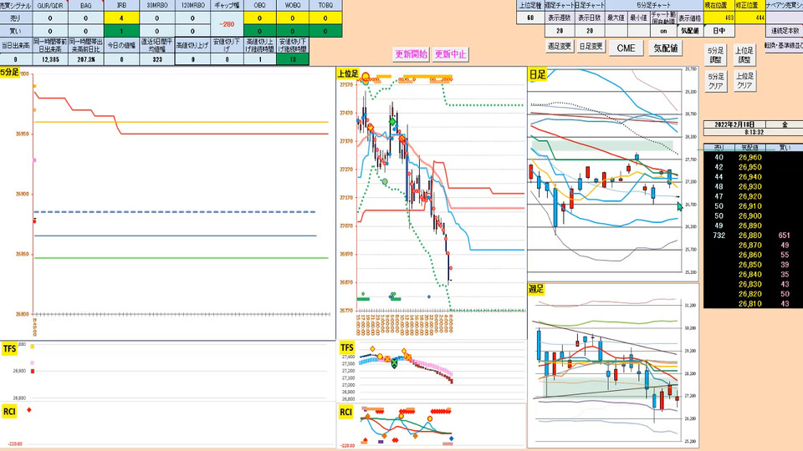This screenshot has width=803, height=451.
Task: Click the 連続足本数 cell
Action: pos(785,31)
